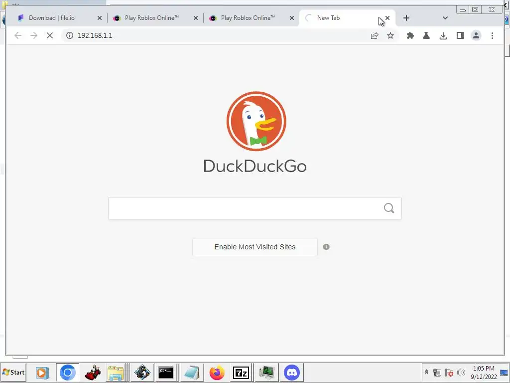Open the Extensions puzzle piece menu
The height and width of the screenshot is (383, 510).
pos(410,35)
